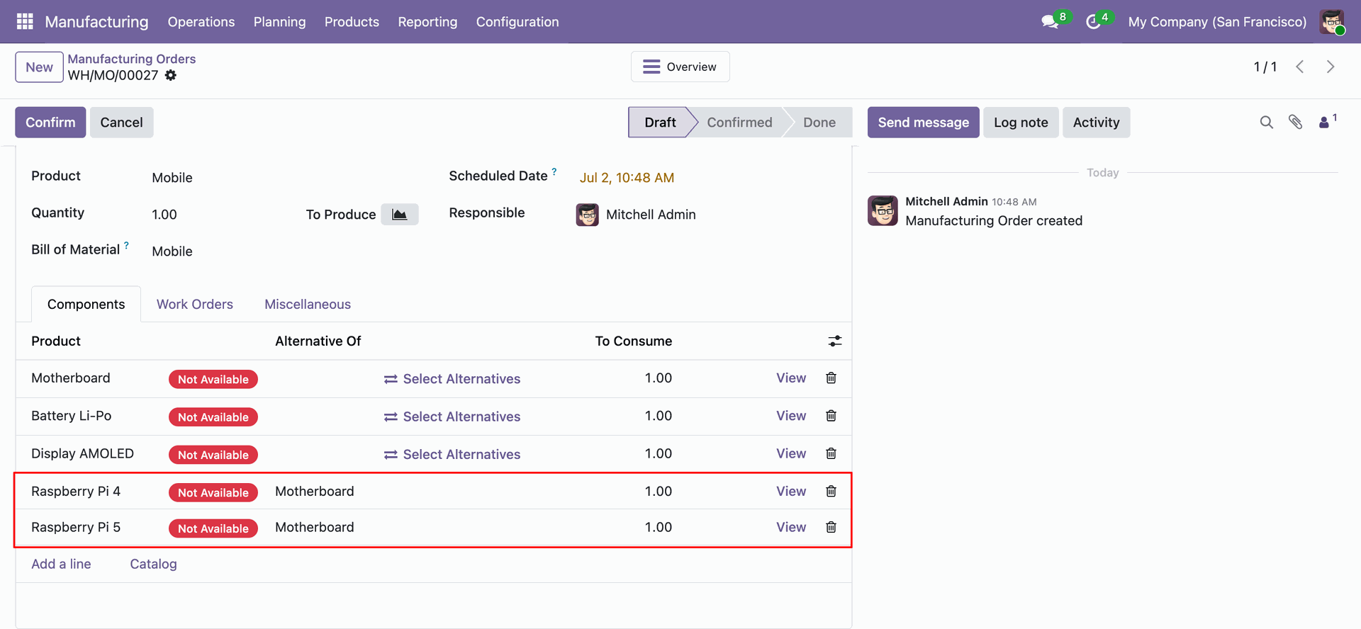Click Mitchell Admin avatar in chatter message
1361x629 pixels.
(883, 211)
